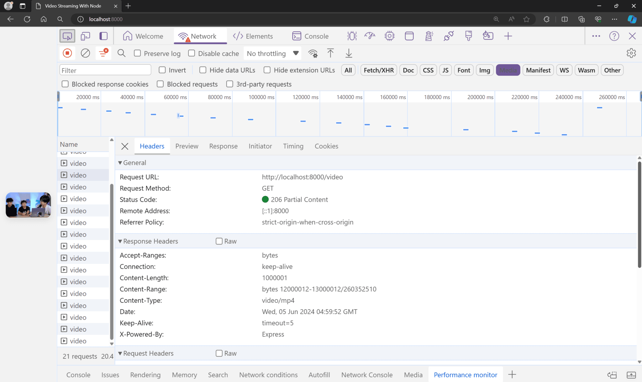Click the Export HAR download arrow
The width and height of the screenshot is (642, 382).
tap(349, 53)
